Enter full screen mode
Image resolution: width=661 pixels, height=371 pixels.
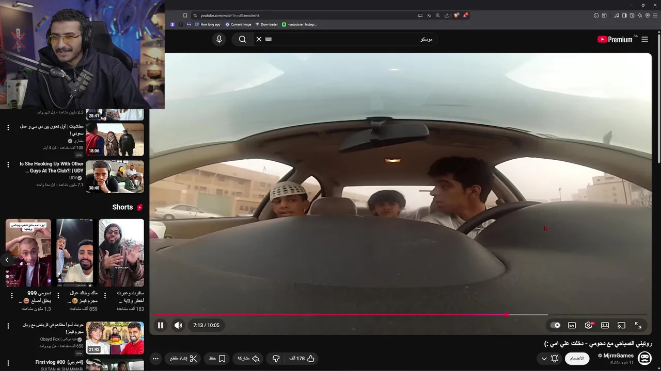[638, 325]
